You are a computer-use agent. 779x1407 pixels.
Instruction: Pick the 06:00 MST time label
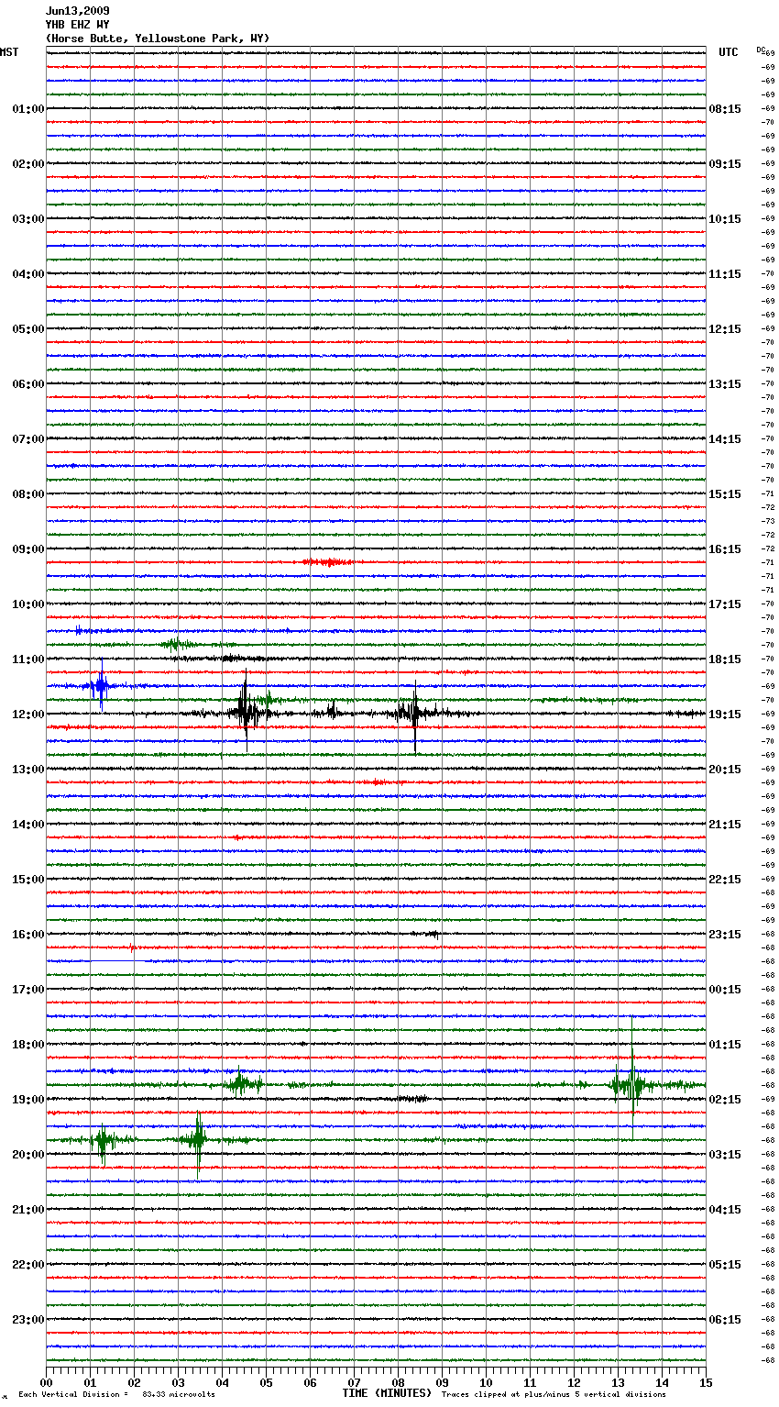(28, 384)
